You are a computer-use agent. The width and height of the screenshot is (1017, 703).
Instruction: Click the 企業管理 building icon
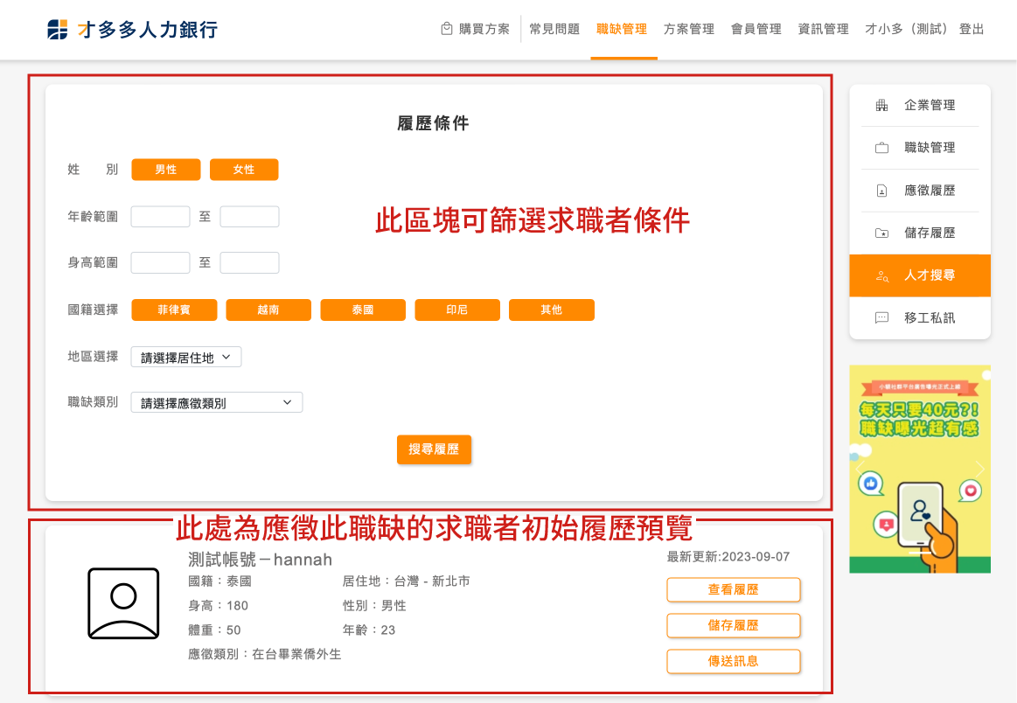tap(881, 106)
